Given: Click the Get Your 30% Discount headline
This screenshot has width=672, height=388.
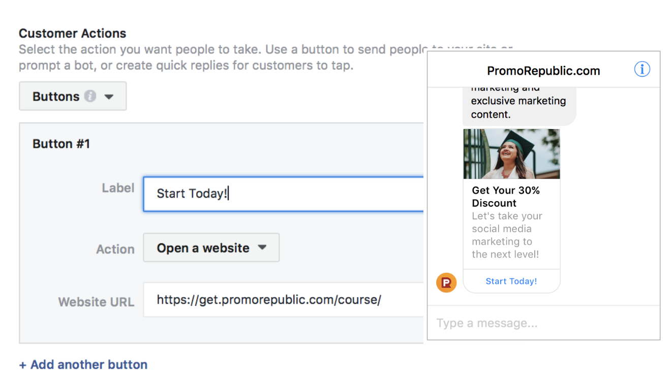Looking at the screenshot, I should coord(506,197).
